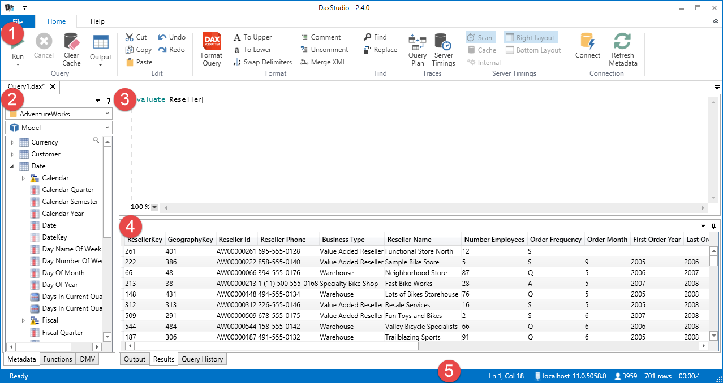Switch to the Help ribbon tab

97,21
